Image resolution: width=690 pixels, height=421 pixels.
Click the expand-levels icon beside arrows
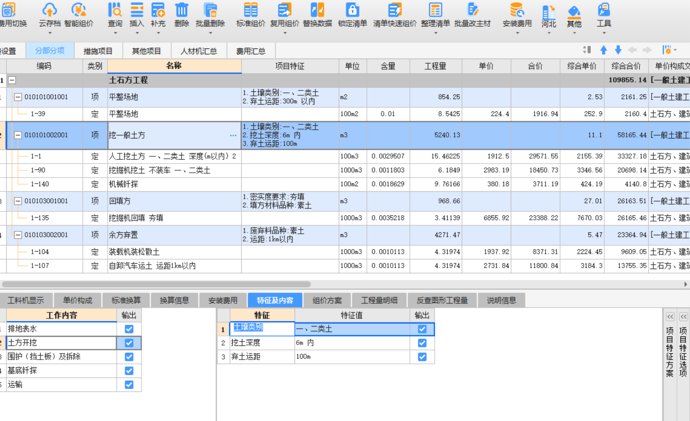point(587,50)
